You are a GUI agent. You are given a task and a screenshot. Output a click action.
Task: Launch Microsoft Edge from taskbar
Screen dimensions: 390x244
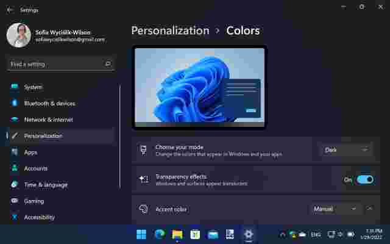click(160, 234)
